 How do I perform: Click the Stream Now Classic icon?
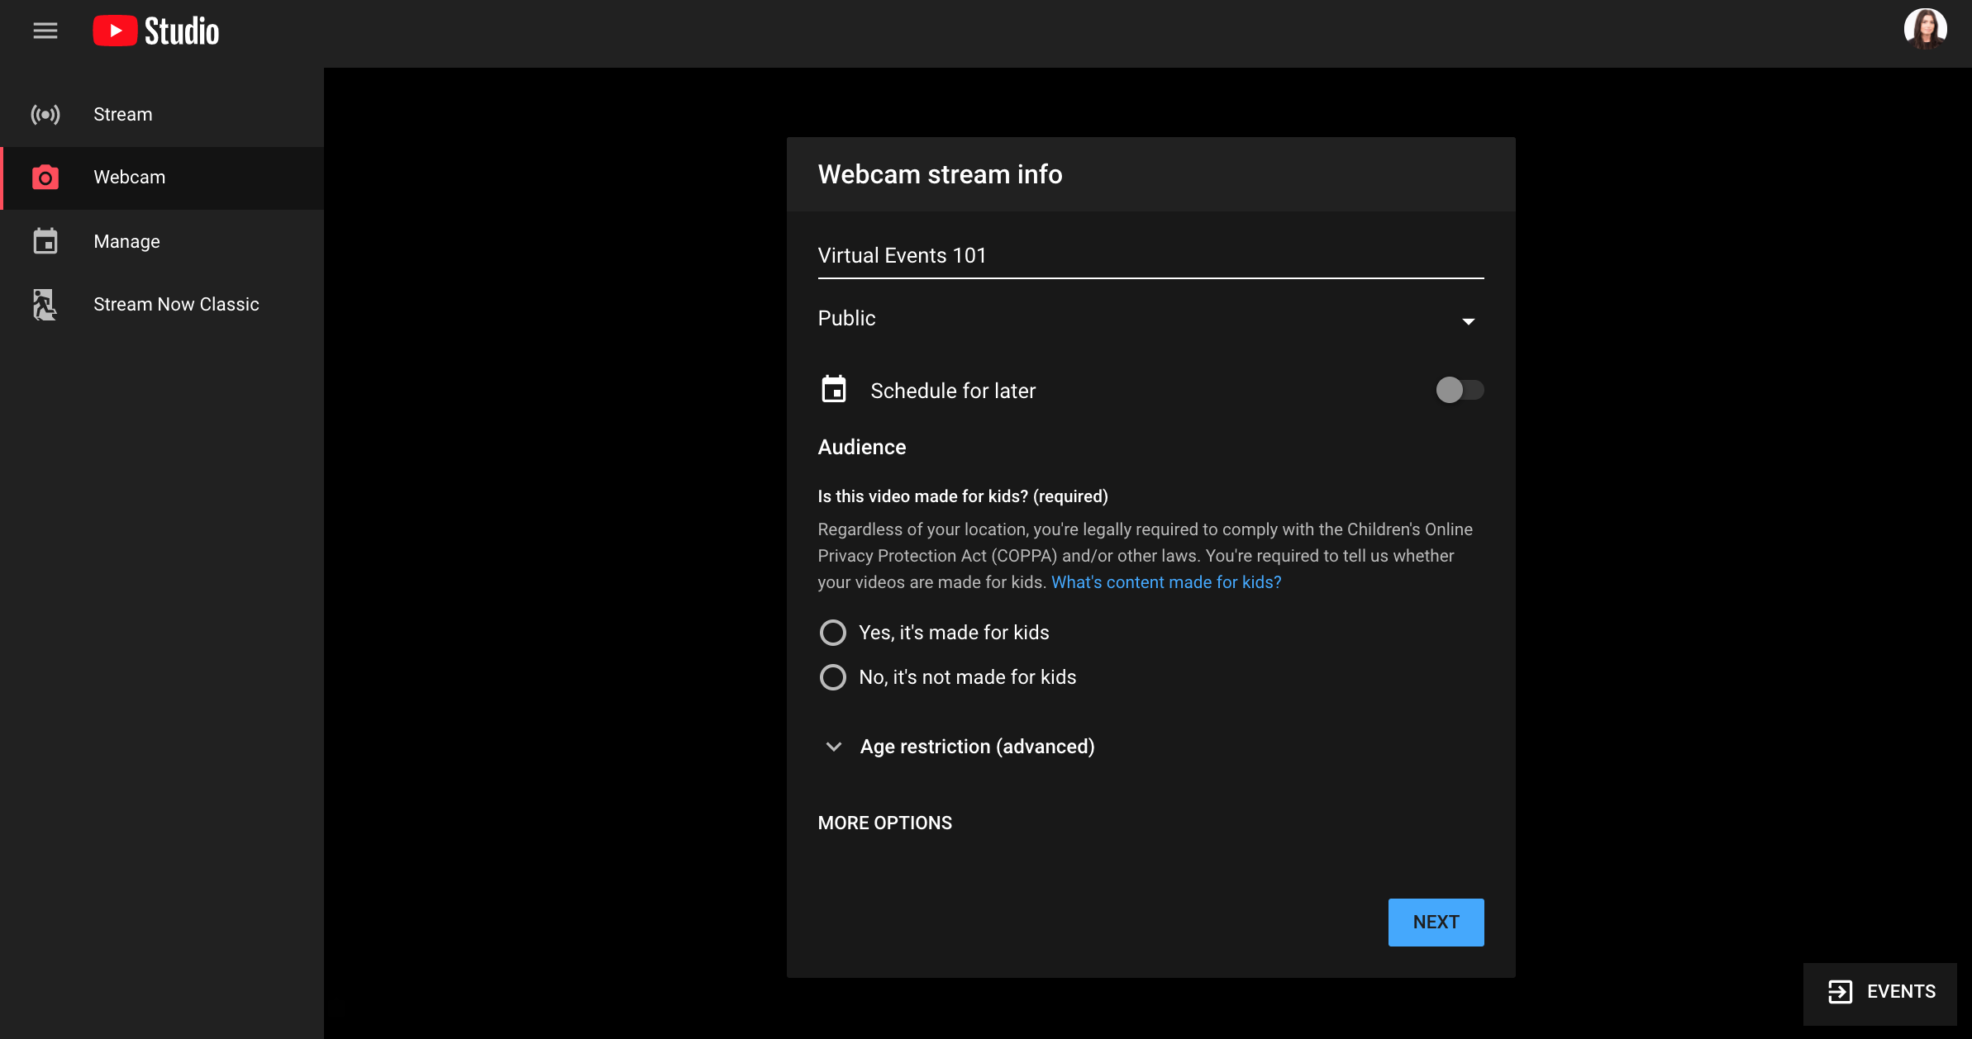point(45,302)
